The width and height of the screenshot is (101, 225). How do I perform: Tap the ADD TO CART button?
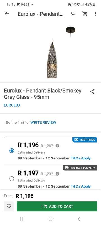coord(57,206)
